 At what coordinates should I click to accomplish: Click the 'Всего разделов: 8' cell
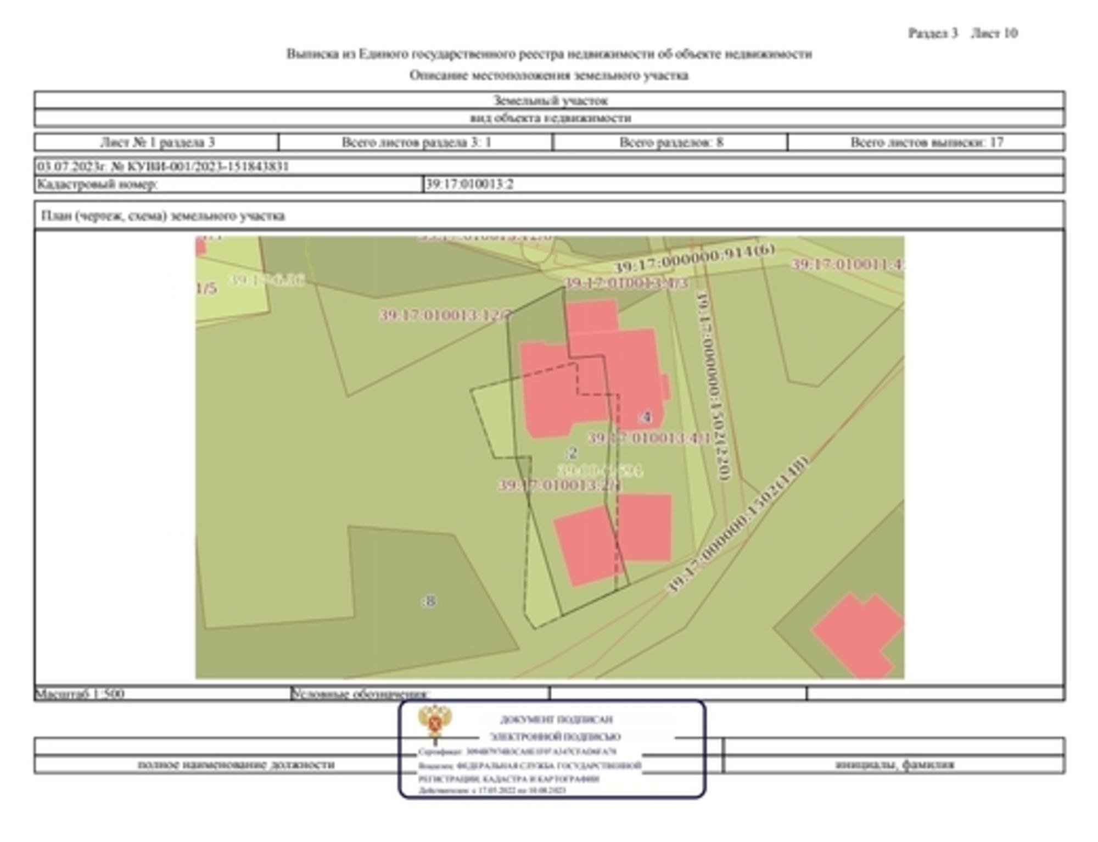670,142
